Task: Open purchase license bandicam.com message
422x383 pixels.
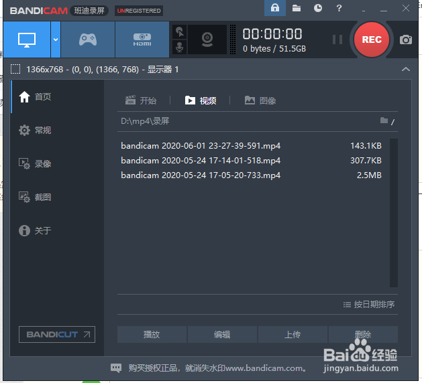Action: (217, 368)
